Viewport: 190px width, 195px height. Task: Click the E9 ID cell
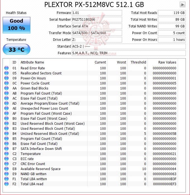click(x=15, y=174)
